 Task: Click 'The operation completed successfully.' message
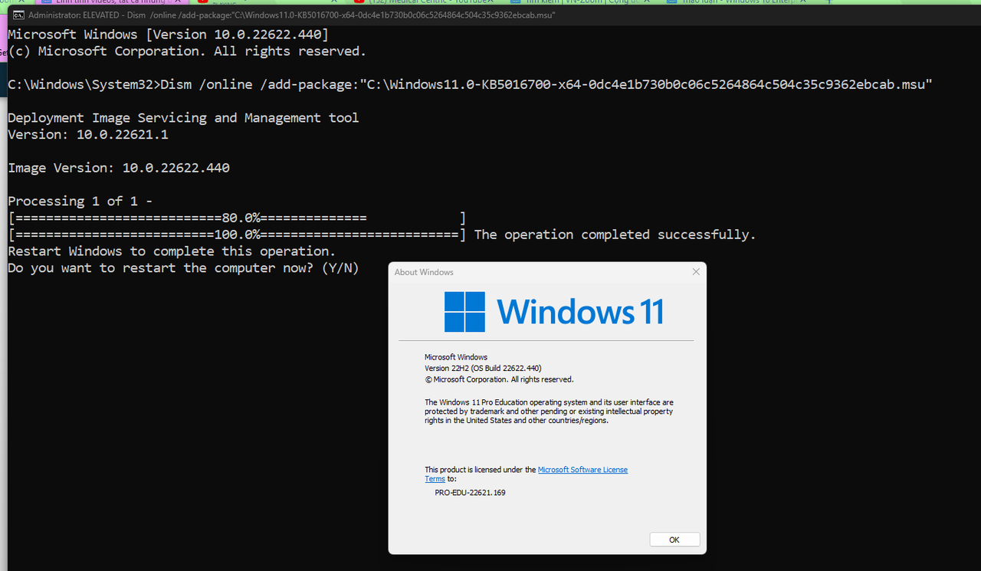(615, 235)
